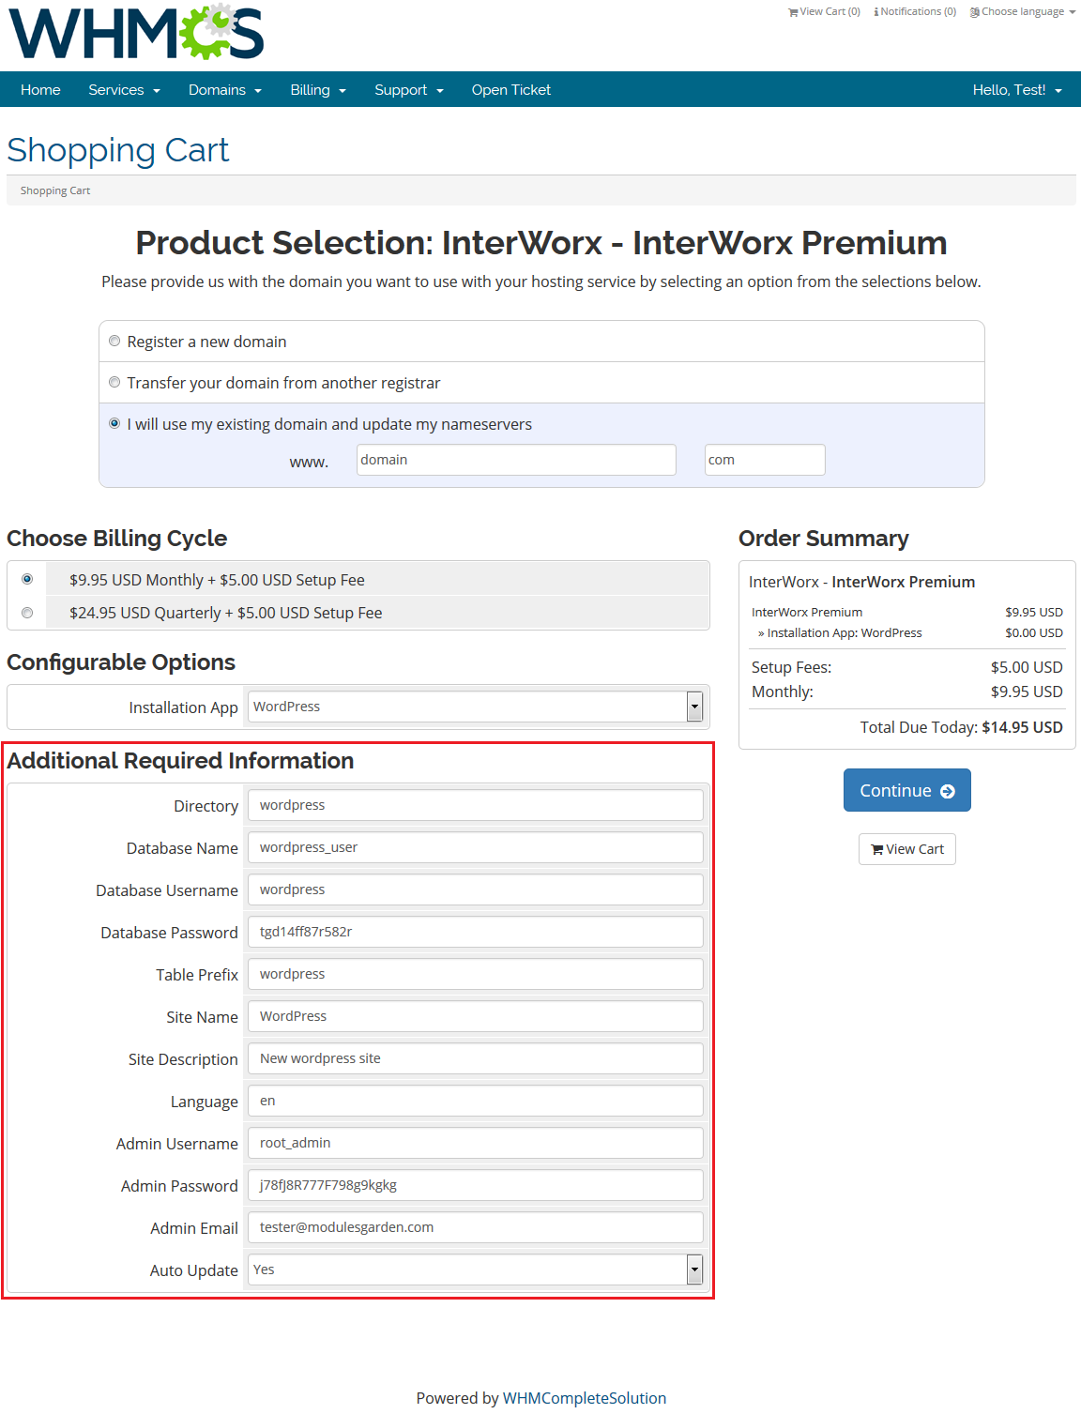The image size is (1081, 1414).
Task: Choose the $9.95 USD Monthly billing cycle
Action: pyautogui.click(x=27, y=579)
